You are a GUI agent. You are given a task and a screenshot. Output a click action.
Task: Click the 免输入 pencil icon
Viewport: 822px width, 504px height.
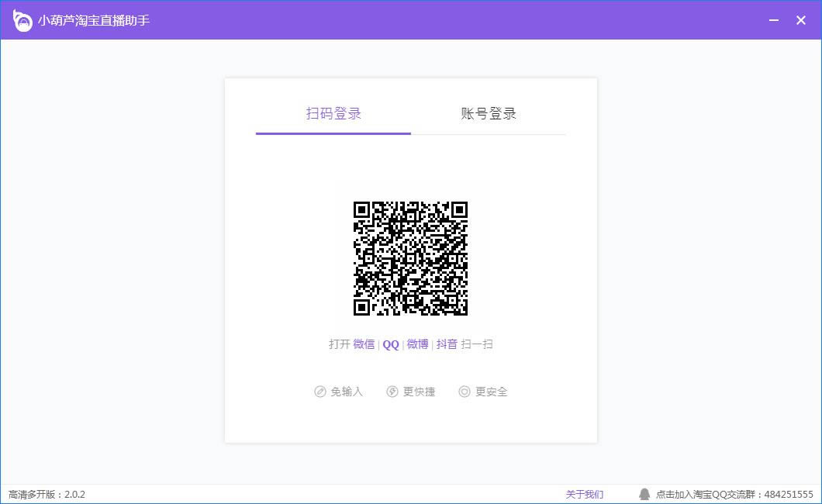tap(319, 392)
